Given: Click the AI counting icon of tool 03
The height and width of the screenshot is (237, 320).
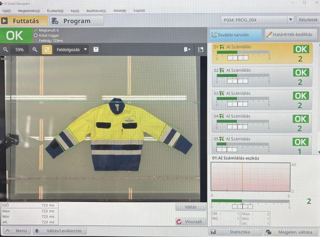Looking at the screenshot, I should coord(222,93).
